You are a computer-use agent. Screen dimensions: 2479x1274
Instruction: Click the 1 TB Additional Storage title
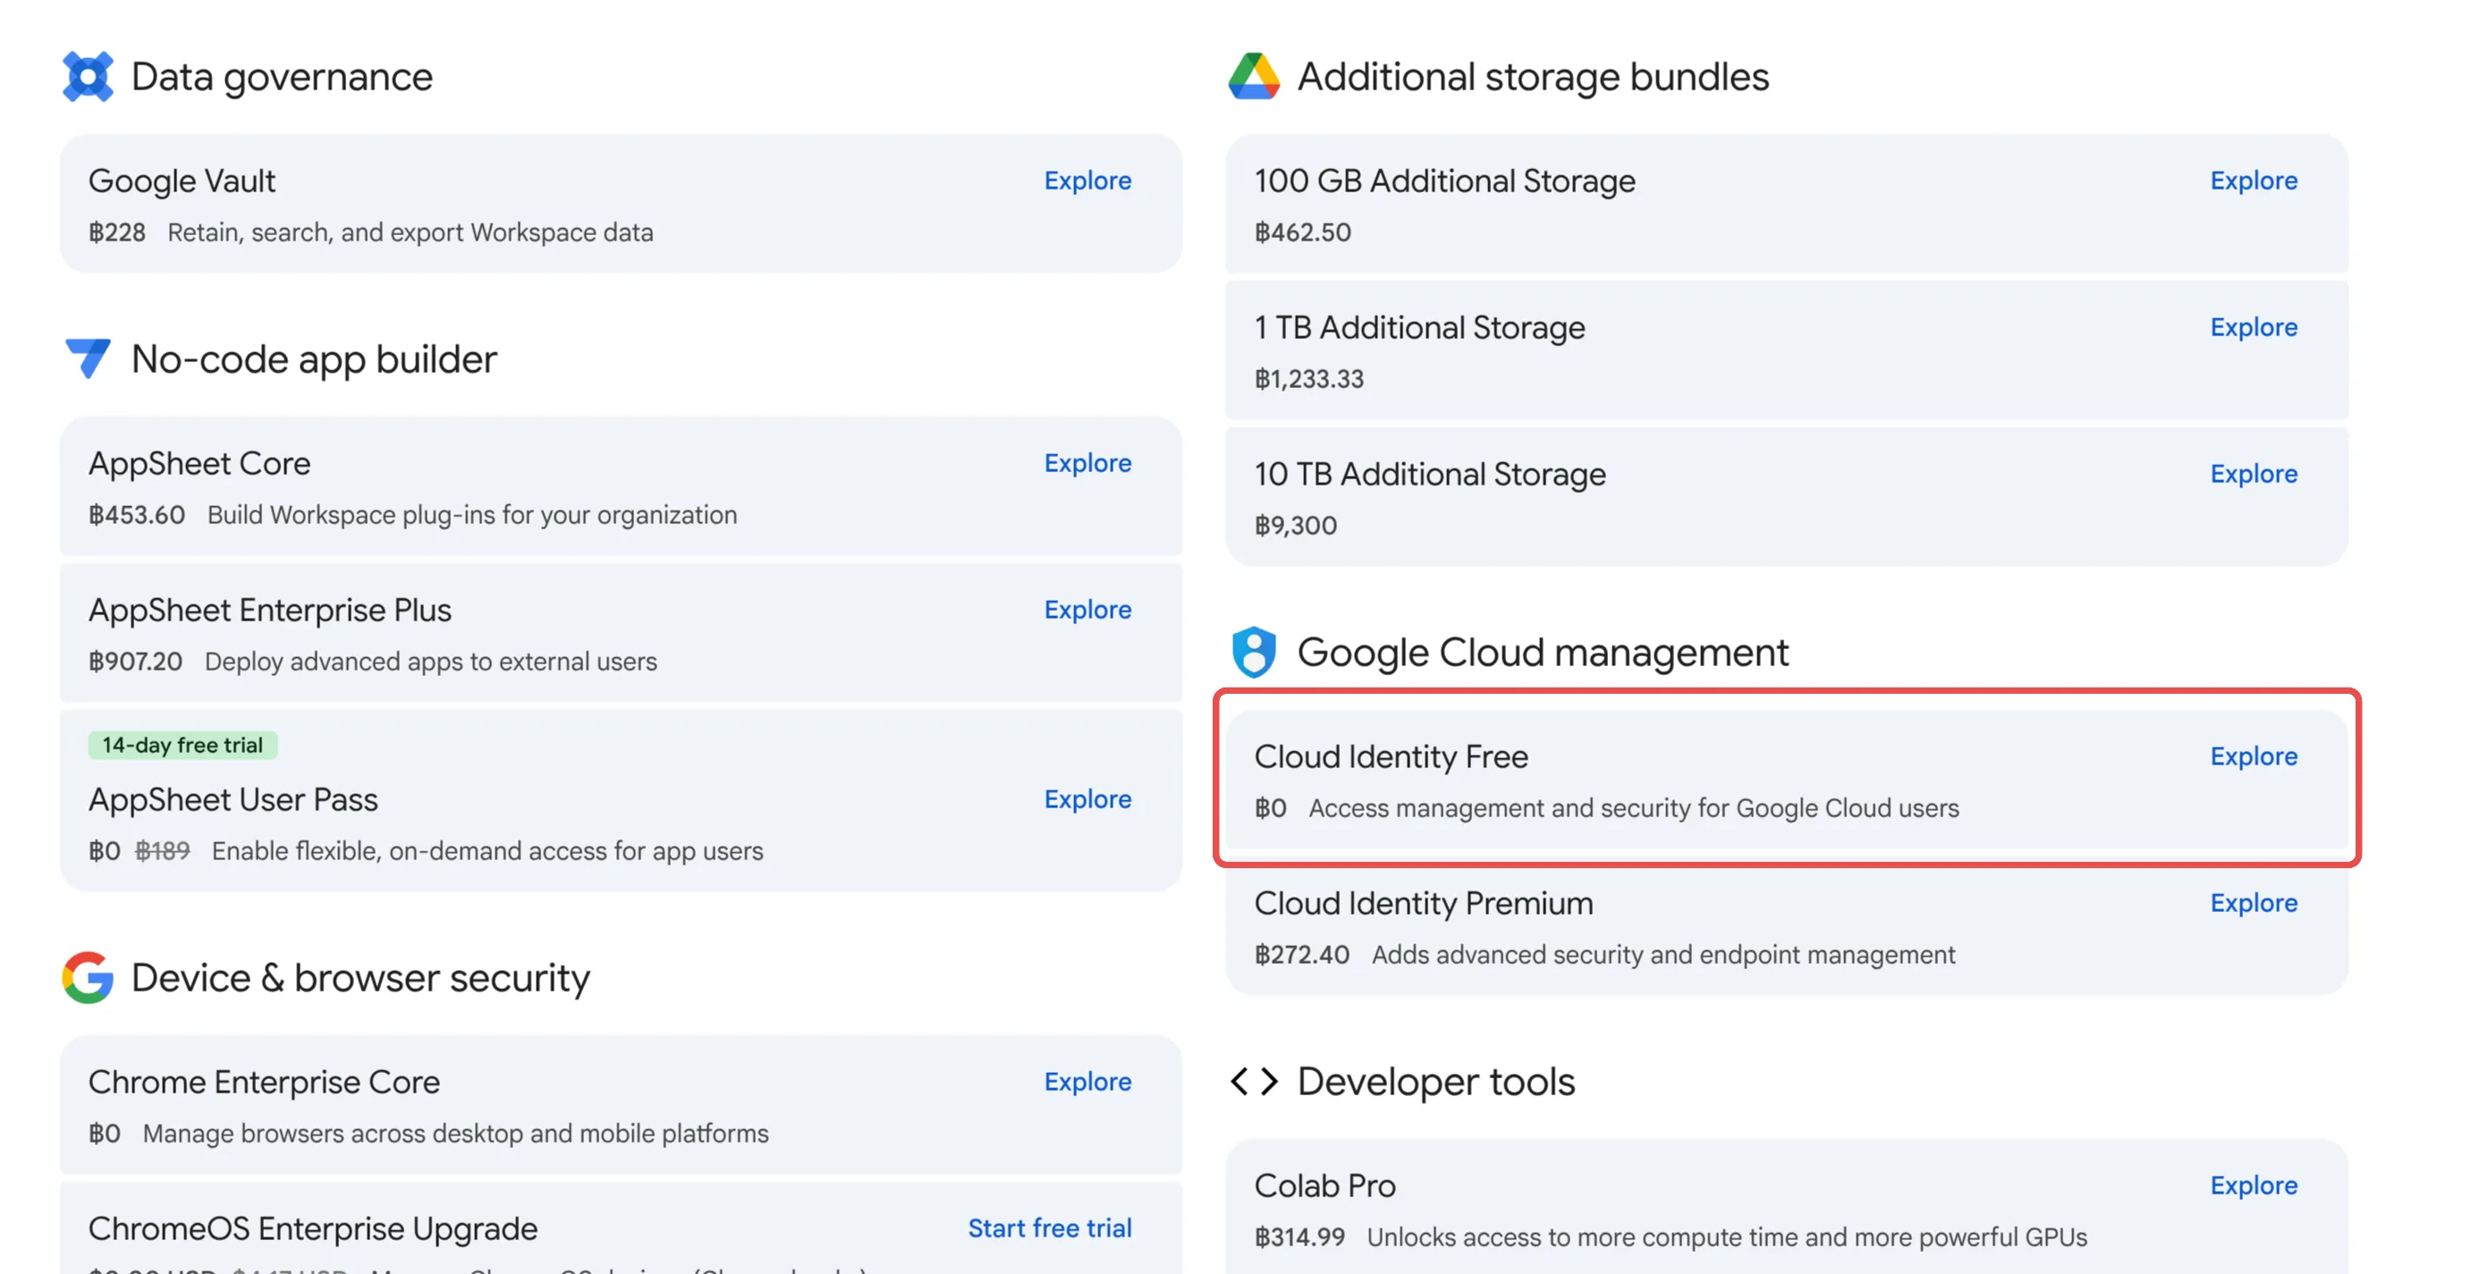tap(1419, 327)
